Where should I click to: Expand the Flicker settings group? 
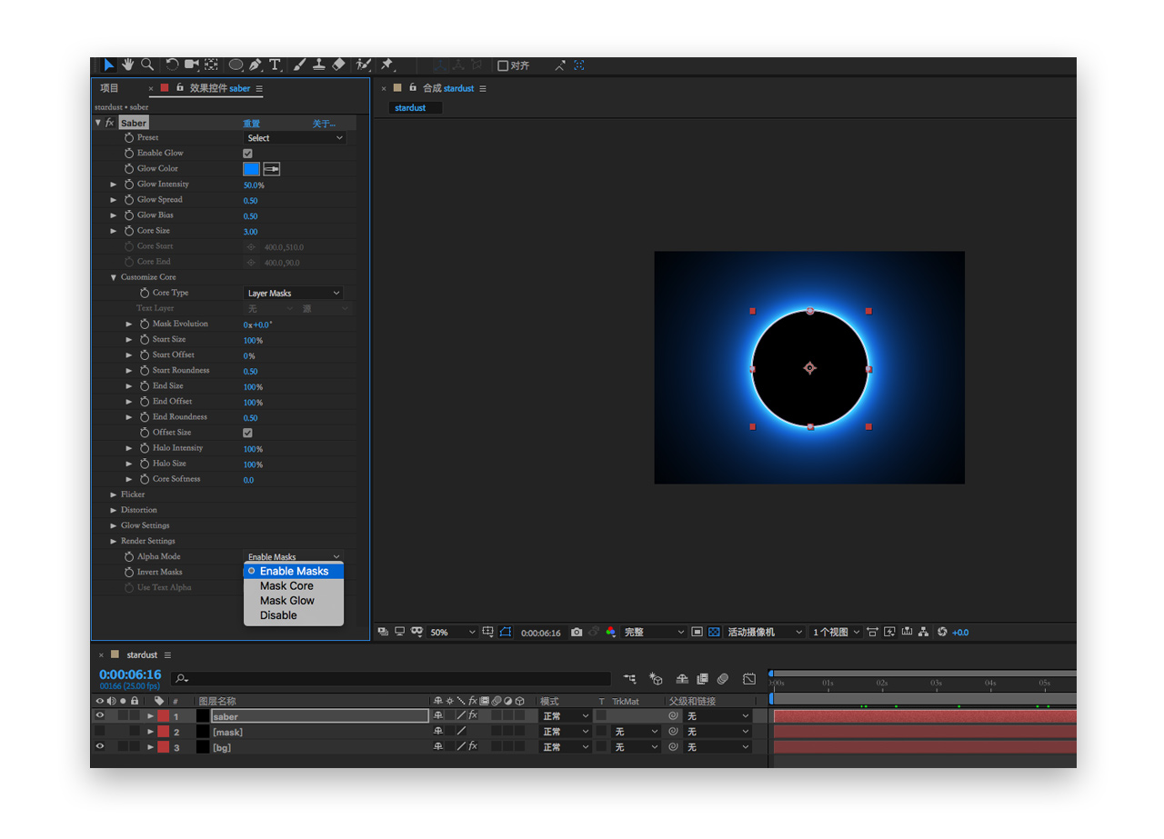click(x=114, y=494)
